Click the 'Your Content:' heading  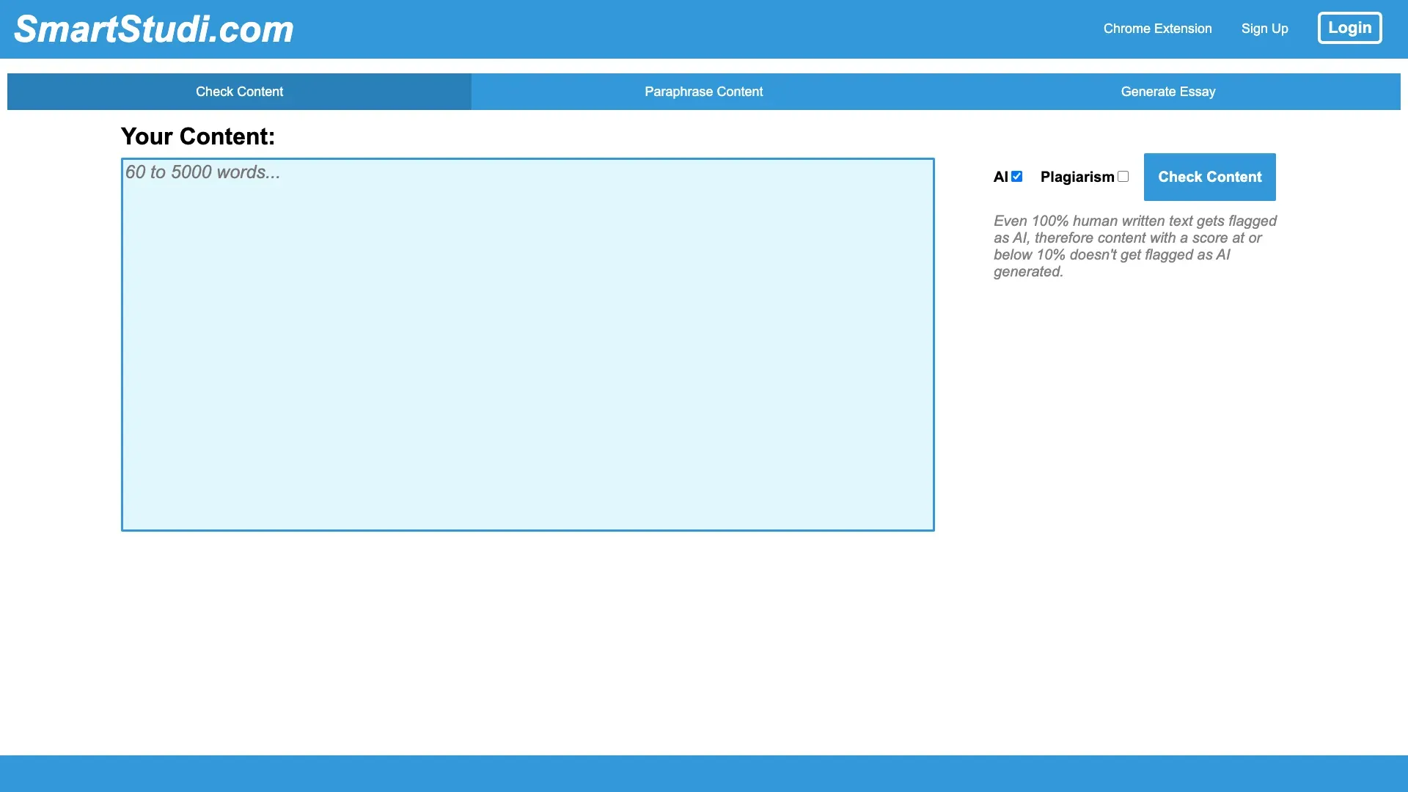click(x=198, y=136)
